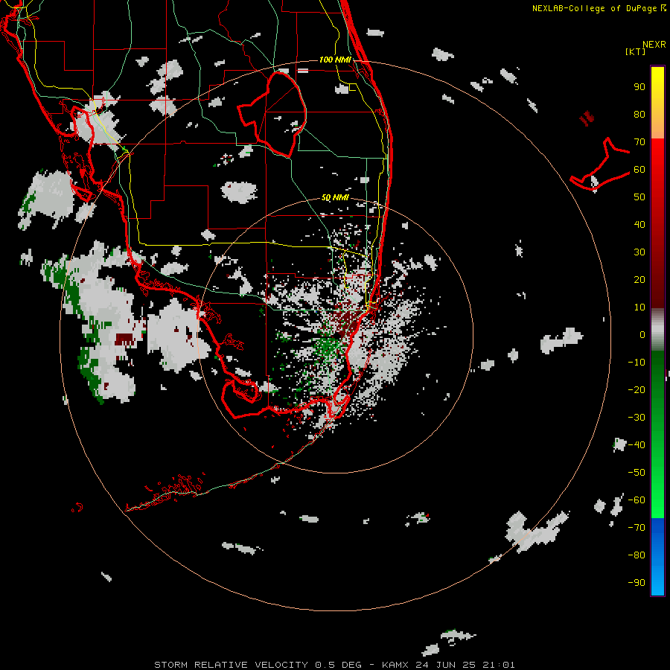Click the 30 value on the velocity scale
The width and height of the screenshot is (670, 670).
639,252
